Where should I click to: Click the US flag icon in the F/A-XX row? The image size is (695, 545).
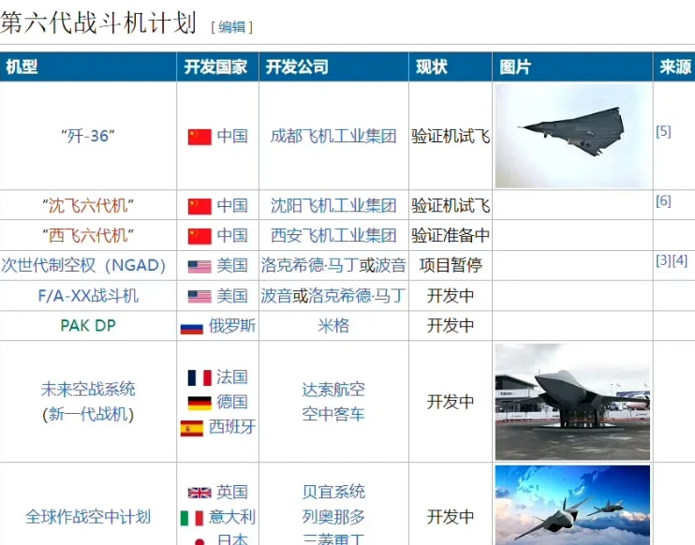(x=200, y=297)
